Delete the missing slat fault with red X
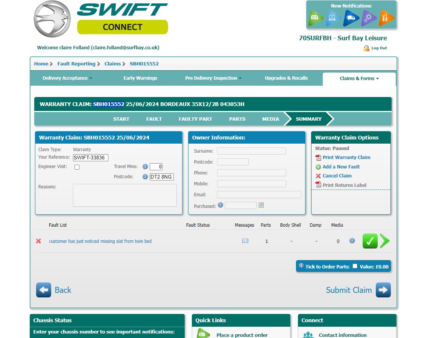Viewport: 433px width, 338px height. (38, 241)
